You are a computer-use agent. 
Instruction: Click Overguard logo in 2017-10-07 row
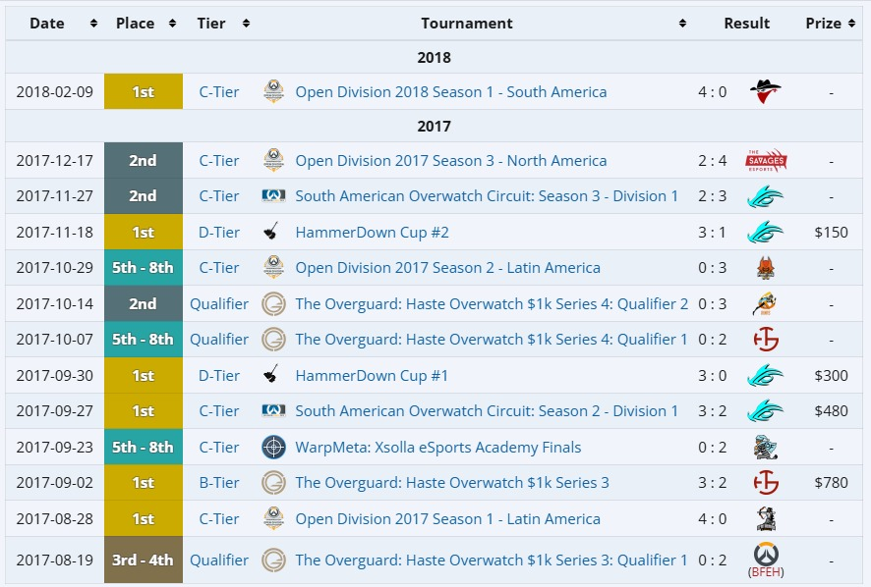tap(274, 340)
